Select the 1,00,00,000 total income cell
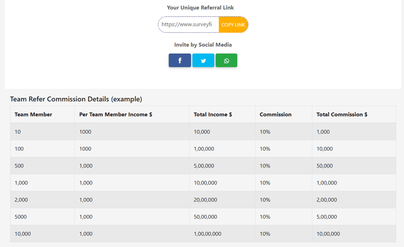 click(x=207, y=234)
